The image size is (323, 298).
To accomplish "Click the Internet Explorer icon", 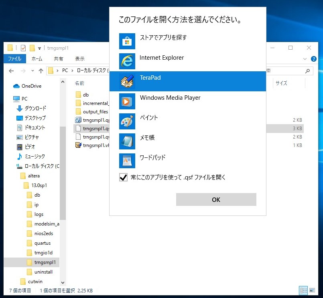I will (127, 61).
